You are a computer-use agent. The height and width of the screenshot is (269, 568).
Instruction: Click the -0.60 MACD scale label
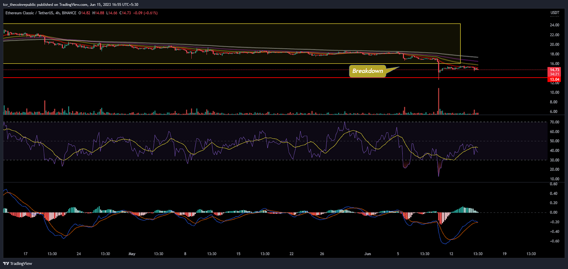(x=554, y=241)
